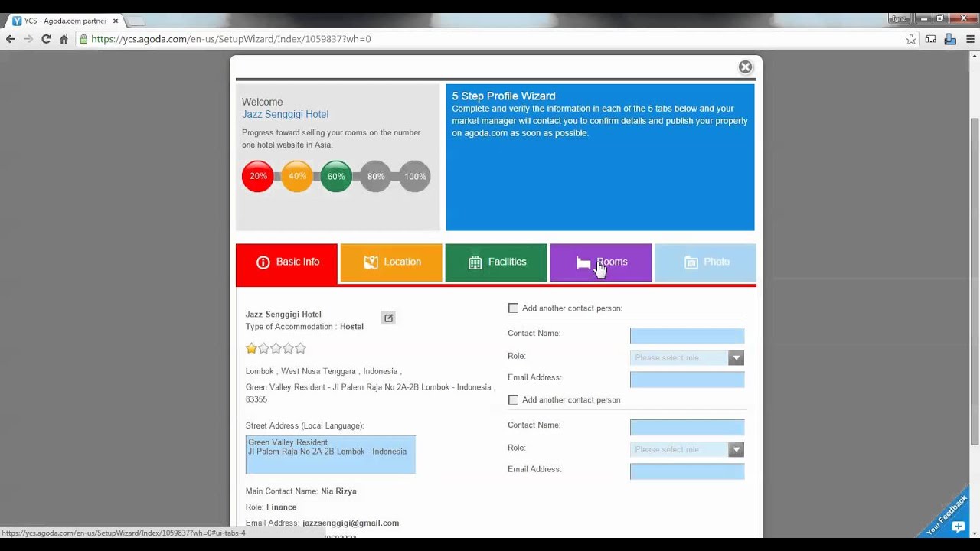Open the Chrome menu

pyautogui.click(x=970, y=39)
